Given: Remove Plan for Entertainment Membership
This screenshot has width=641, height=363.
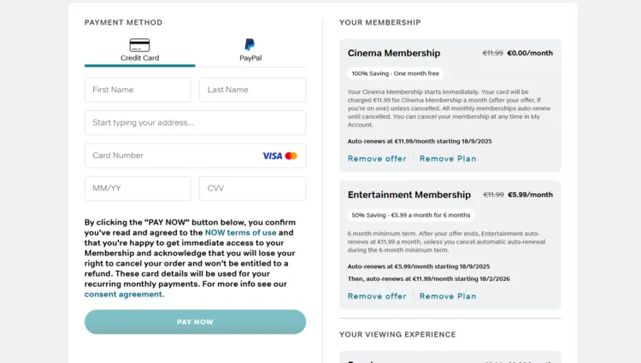Looking at the screenshot, I should click(448, 296).
